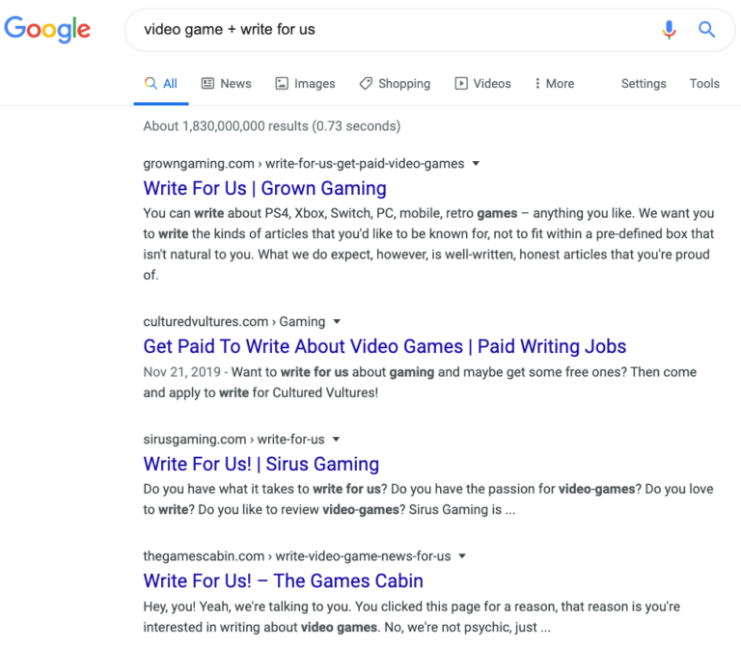Screen dimensions: 741x647
Task: Click the growngaming.com breadcrumb URL
Action: click(x=304, y=163)
